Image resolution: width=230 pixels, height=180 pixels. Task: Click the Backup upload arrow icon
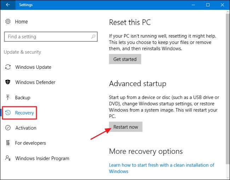click(x=8, y=97)
